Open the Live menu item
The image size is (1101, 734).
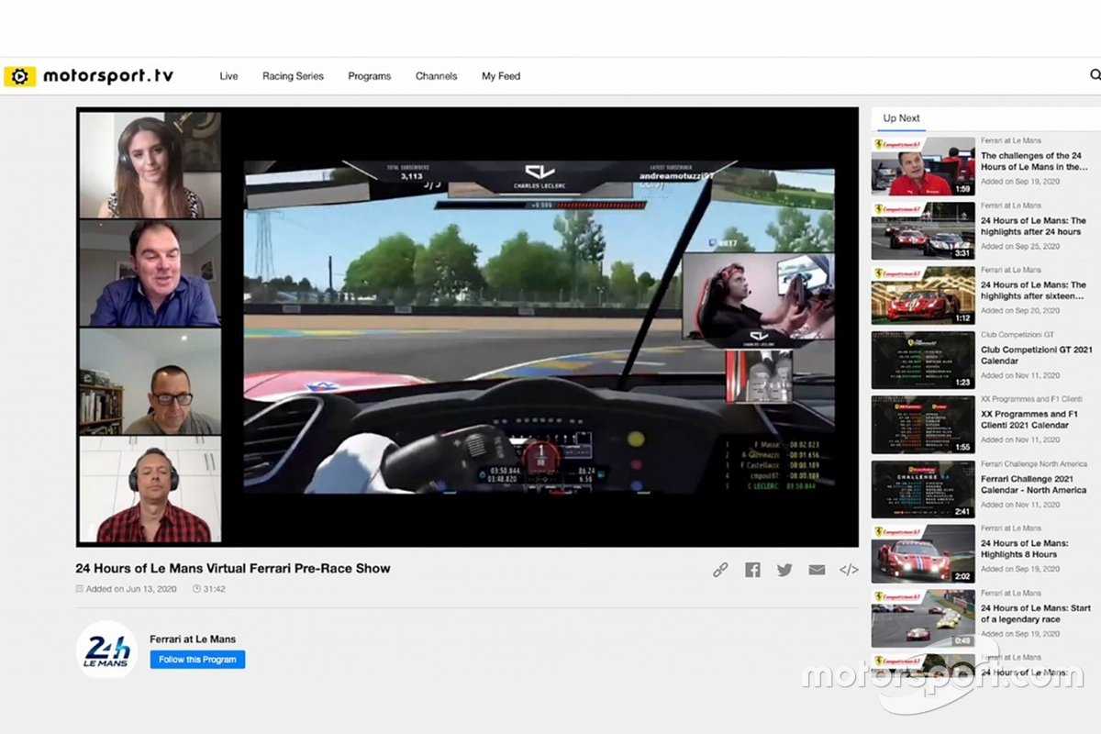tap(228, 76)
